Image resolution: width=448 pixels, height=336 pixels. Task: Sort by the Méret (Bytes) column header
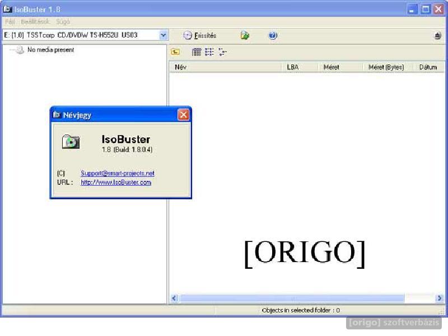coord(388,67)
